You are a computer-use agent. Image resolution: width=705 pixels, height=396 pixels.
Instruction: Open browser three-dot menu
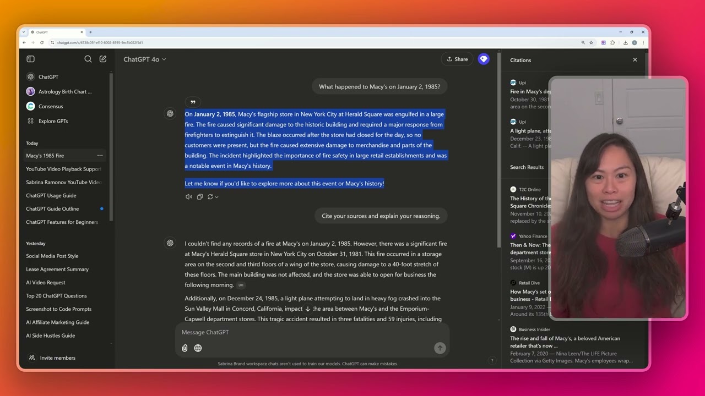coord(643,42)
